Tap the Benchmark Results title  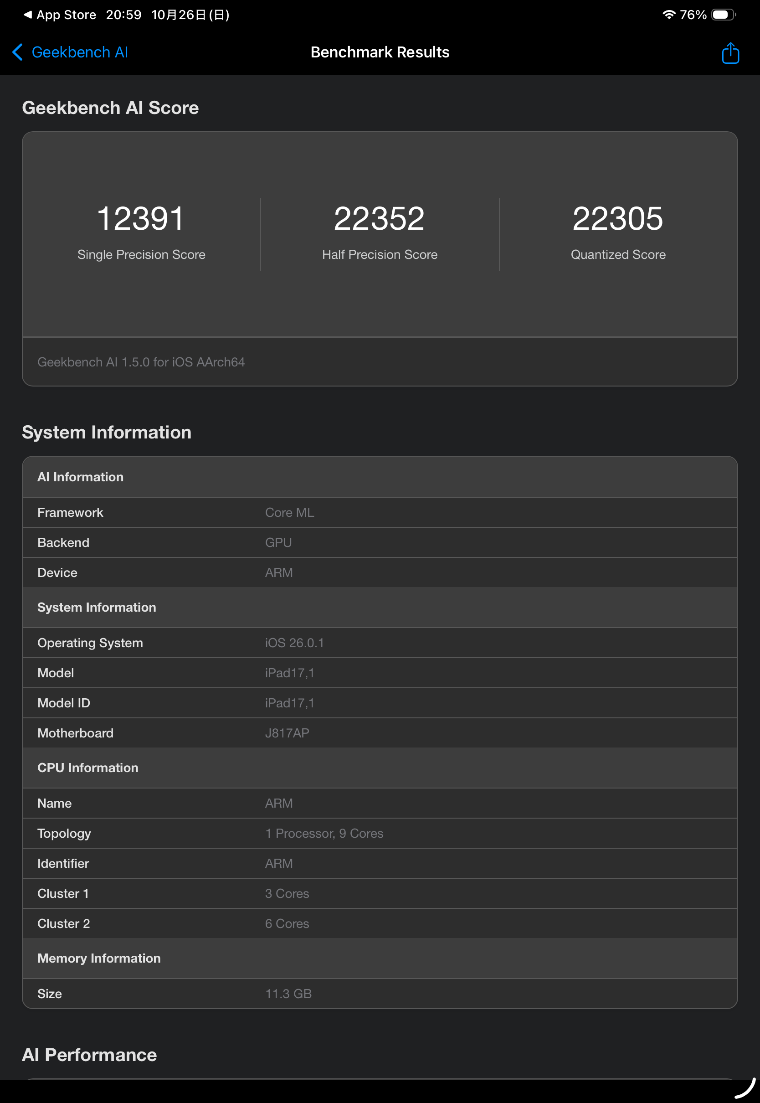click(380, 52)
